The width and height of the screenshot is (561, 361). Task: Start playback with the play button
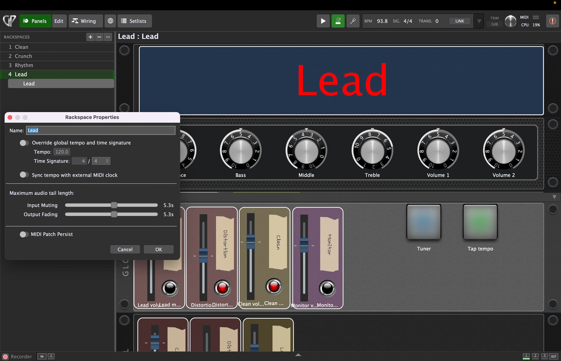(x=323, y=21)
